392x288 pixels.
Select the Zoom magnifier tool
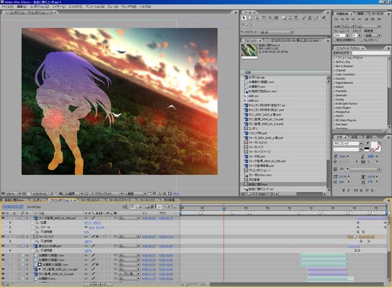pyautogui.click(x=257, y=18)
